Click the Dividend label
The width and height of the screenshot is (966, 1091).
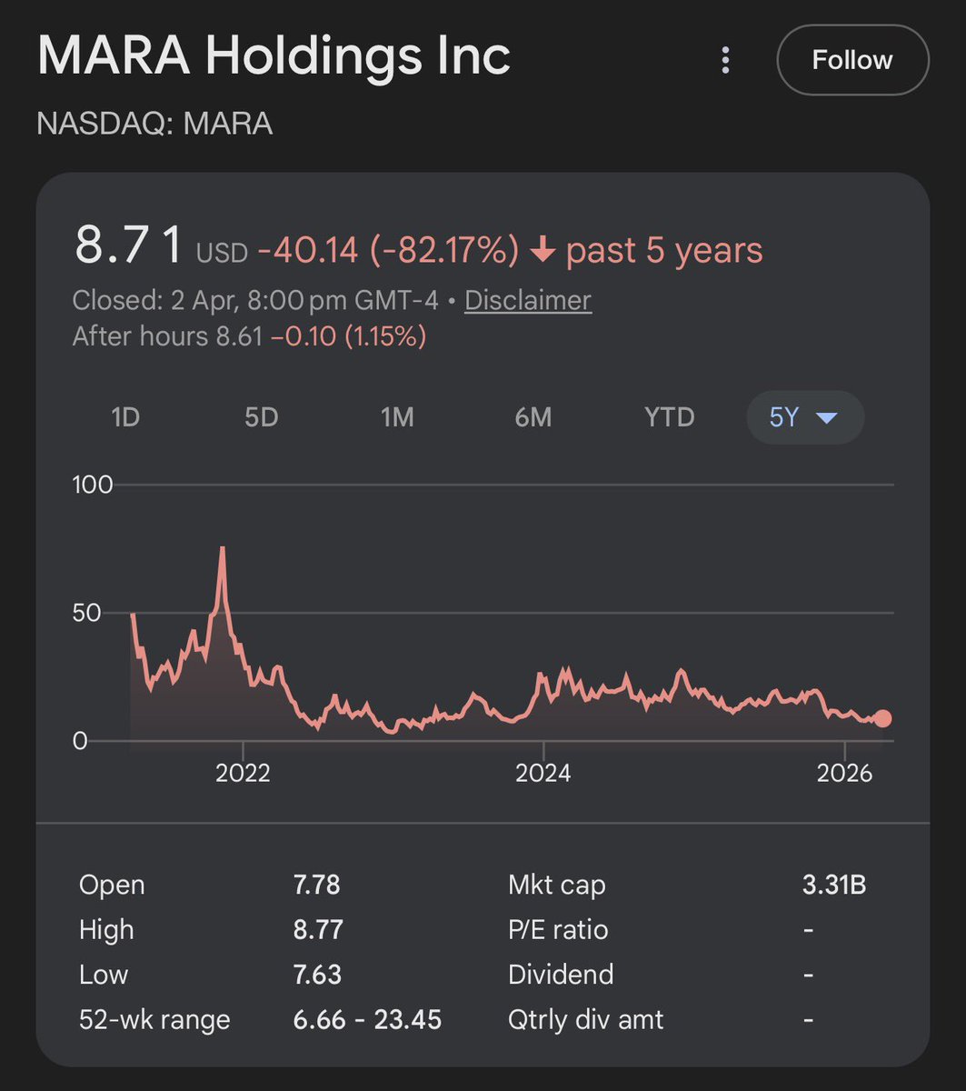(x=561, y=975)
